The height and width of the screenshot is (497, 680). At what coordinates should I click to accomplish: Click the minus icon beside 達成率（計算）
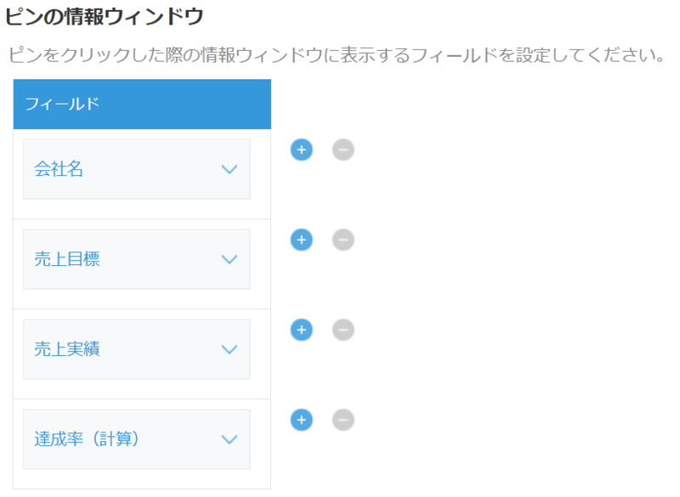343,420
